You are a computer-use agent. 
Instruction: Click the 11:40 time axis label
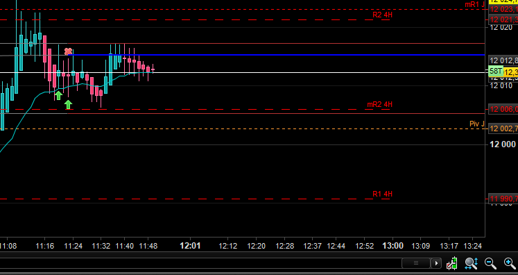pyautogui.click(x=125, y=246)
